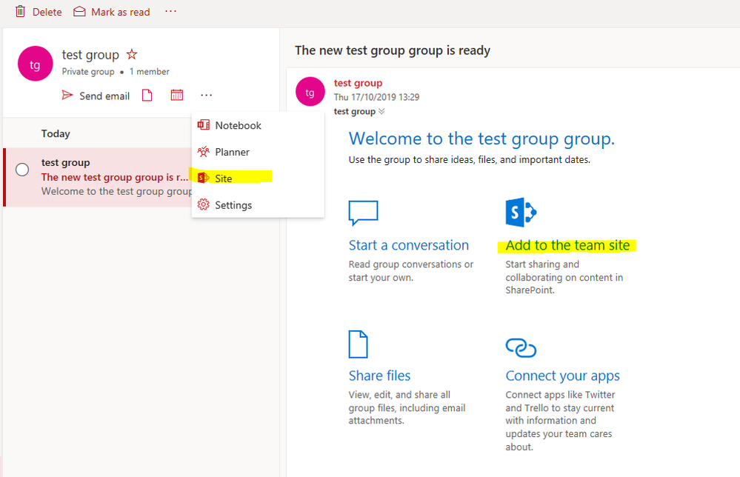Click the 'Private group' text

tap(88, 72)
